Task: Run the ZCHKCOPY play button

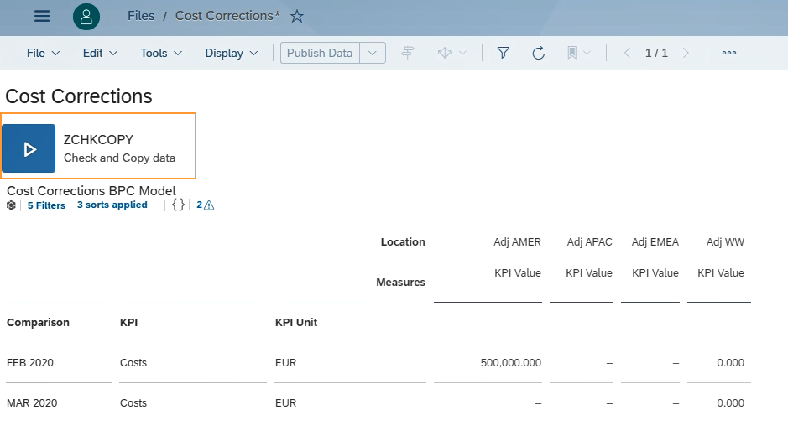Action: [29, 148]
